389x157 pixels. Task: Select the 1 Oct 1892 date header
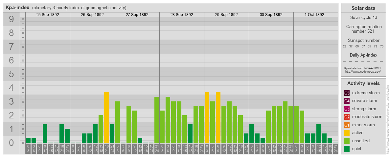[x=314, y=15]
